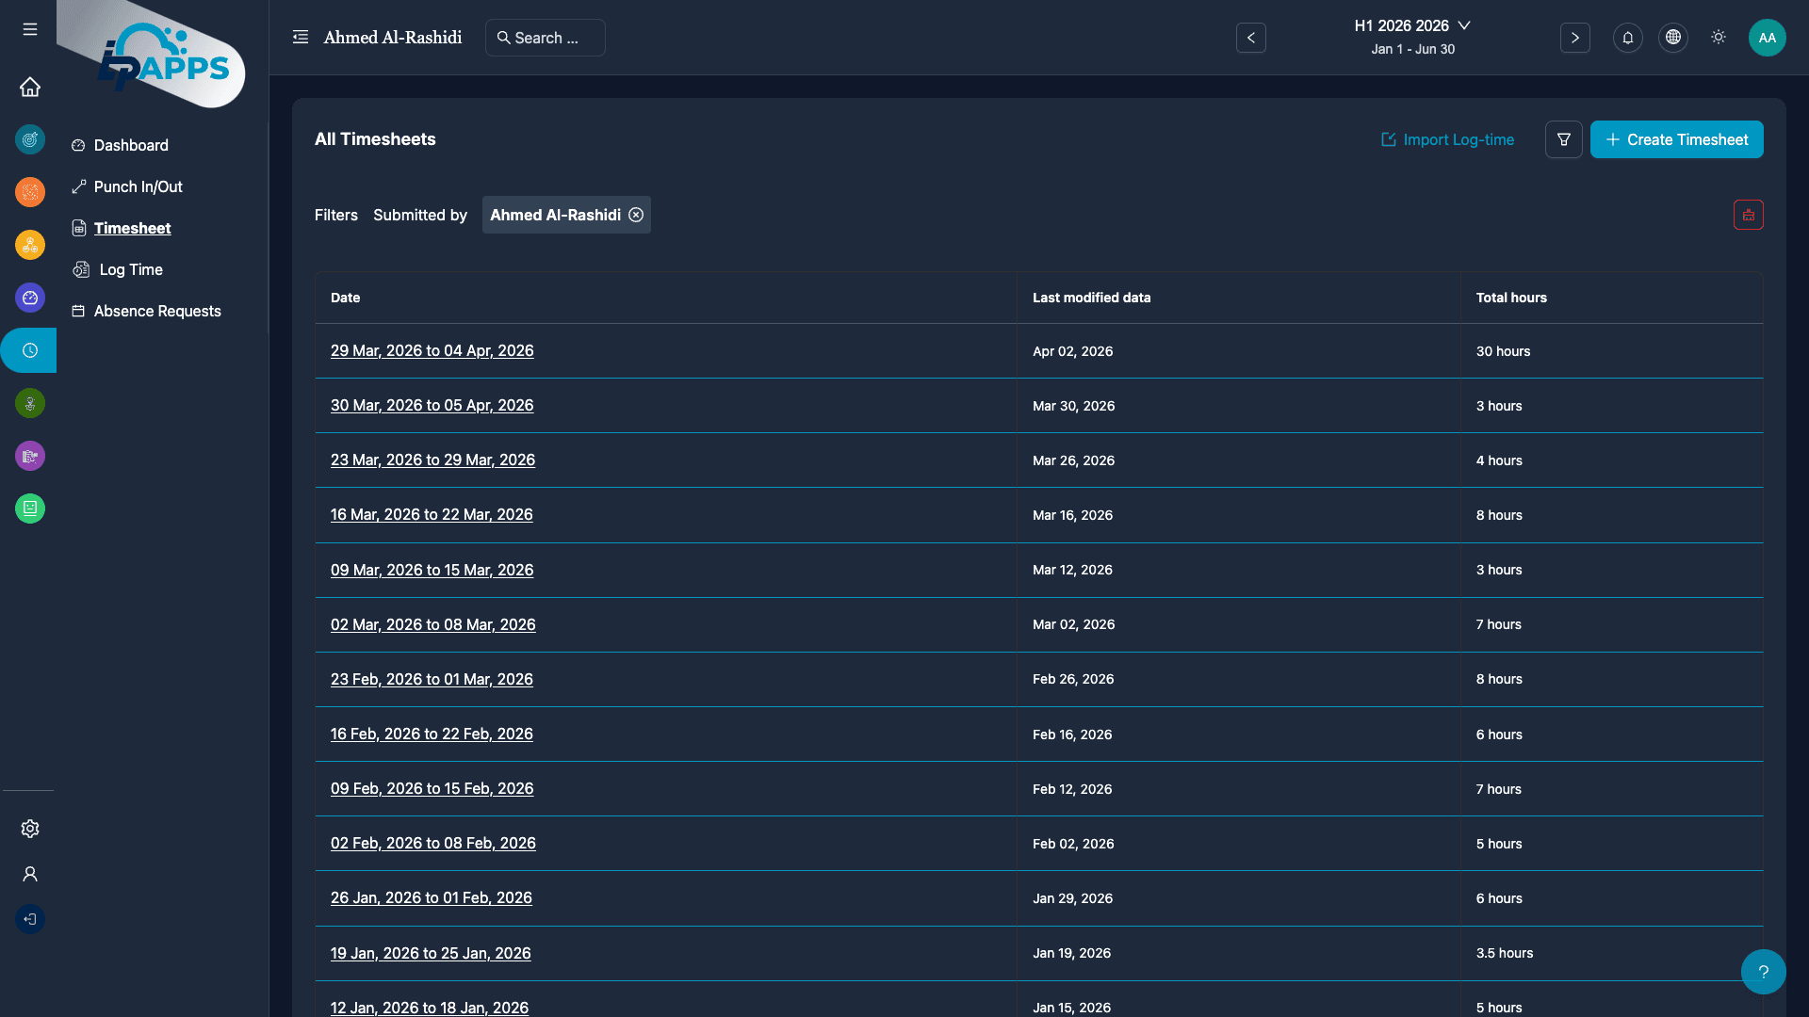Toggle the hamburger menu at top left
This screenshot has height=1017, width=1809.
coord(30,30)
